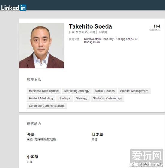Click the 技能专长 section heading
This screenshot has height=168, width=165.
coord(34,79)
